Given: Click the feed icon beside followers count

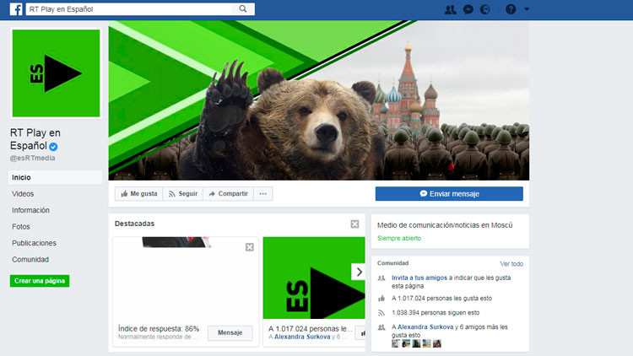Looking at the screenshot, I should [381, 313].
